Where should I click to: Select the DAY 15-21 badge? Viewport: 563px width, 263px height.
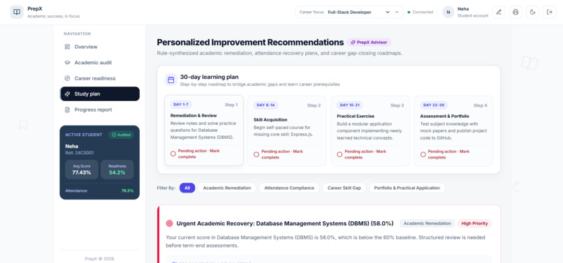click(350, 105)
